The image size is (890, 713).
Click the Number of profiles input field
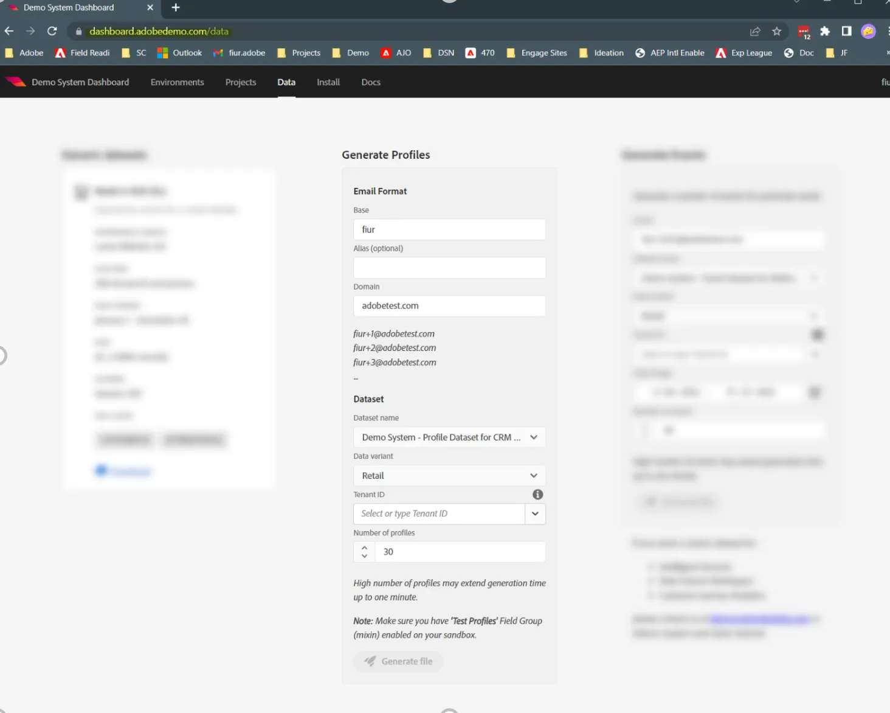pyautogui.click(x=460, y=552)
